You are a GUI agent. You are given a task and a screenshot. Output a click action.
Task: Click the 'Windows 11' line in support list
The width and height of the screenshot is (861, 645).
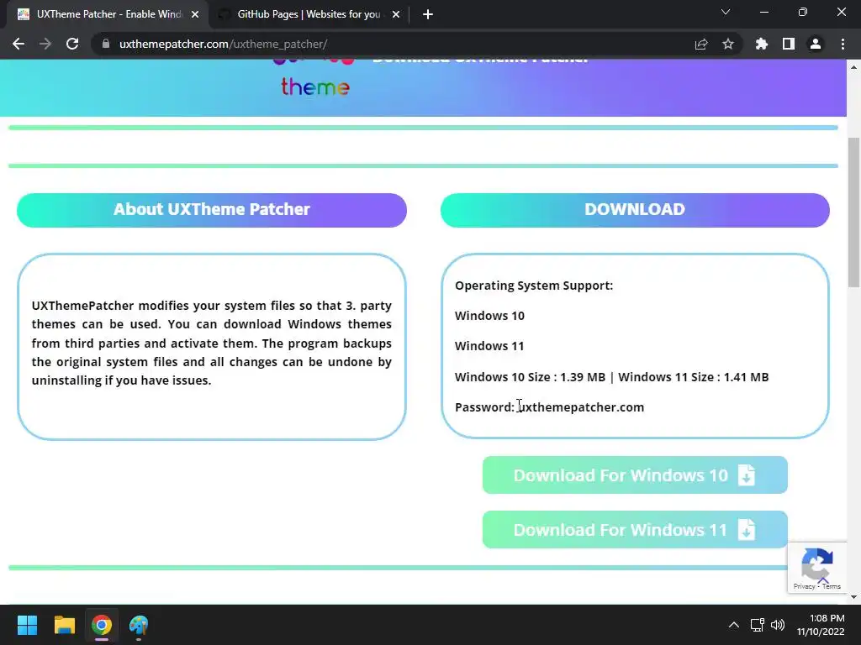(x=489, y=346)
